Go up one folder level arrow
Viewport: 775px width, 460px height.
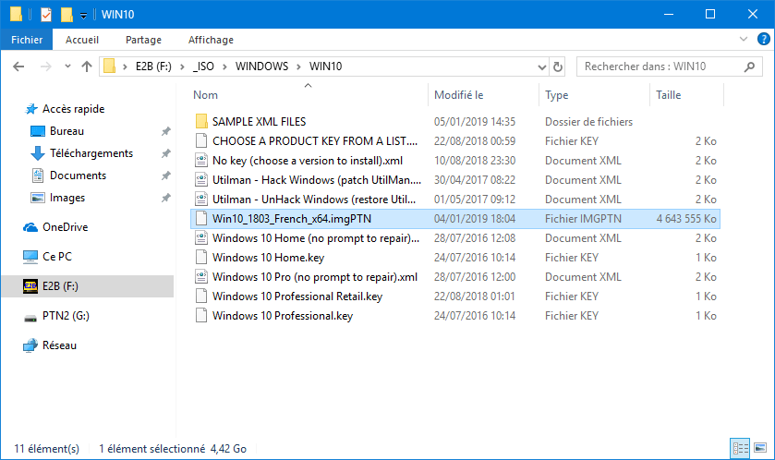tap(87, 67)
